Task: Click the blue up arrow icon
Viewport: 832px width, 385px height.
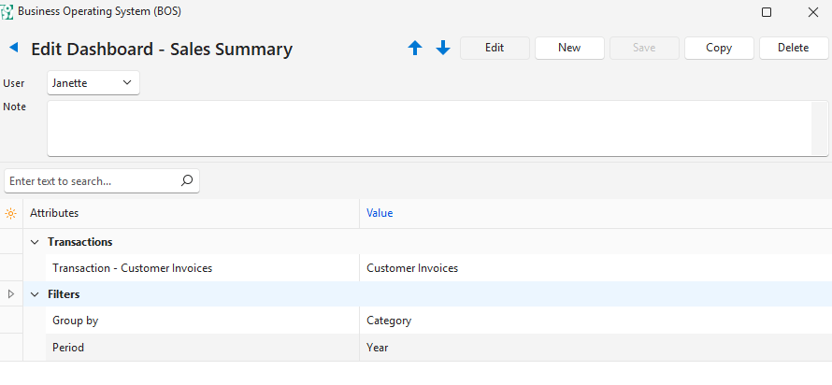Action: coord(415,49)
